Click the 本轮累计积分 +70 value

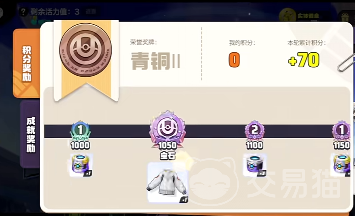click(x=303, y=60)
